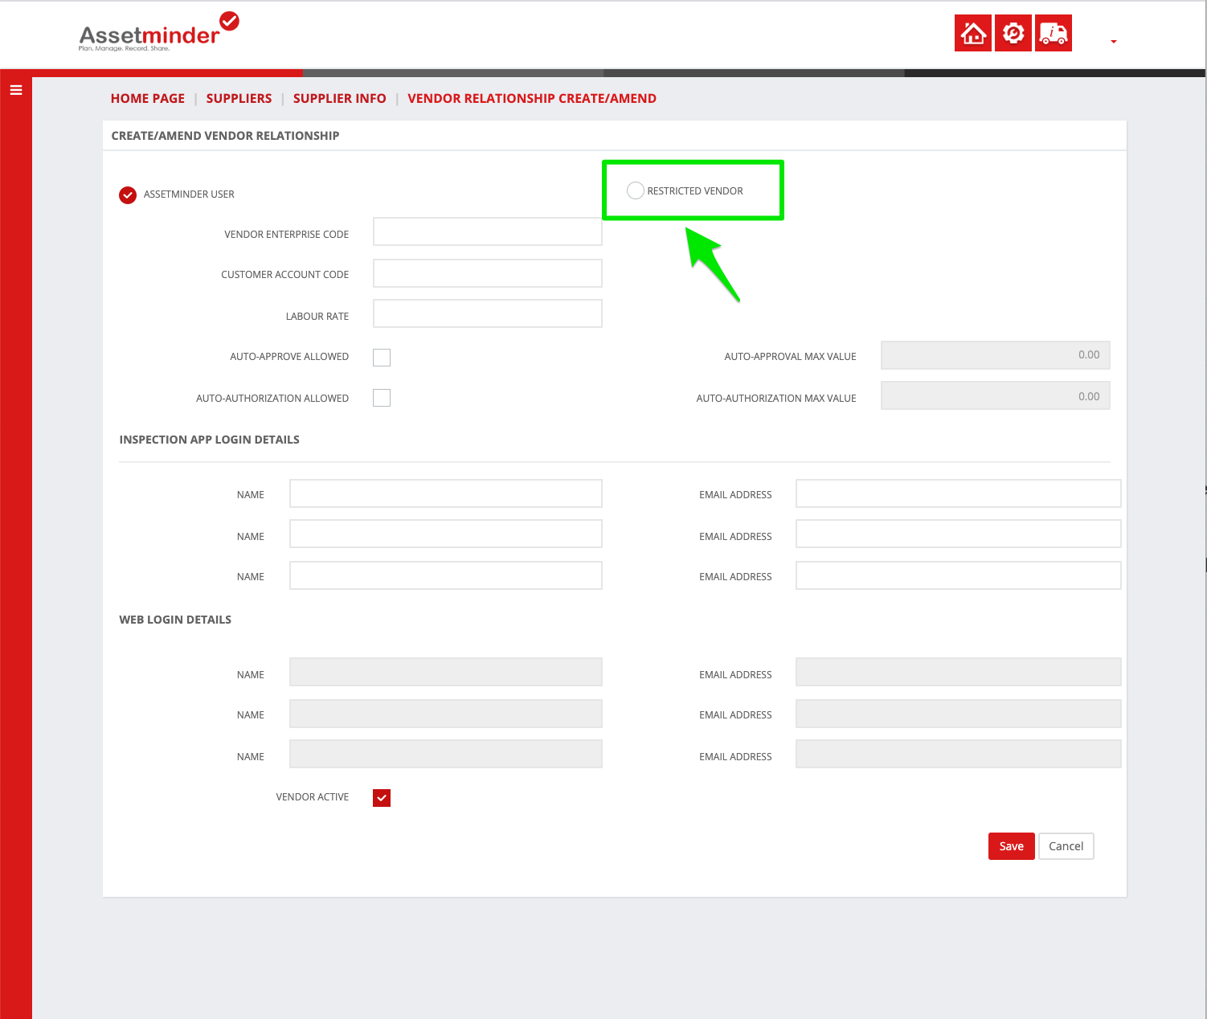This screenshot has height=1019, width=1207.
Task: Cancel the vendor relationship form
Action: 1066,846
